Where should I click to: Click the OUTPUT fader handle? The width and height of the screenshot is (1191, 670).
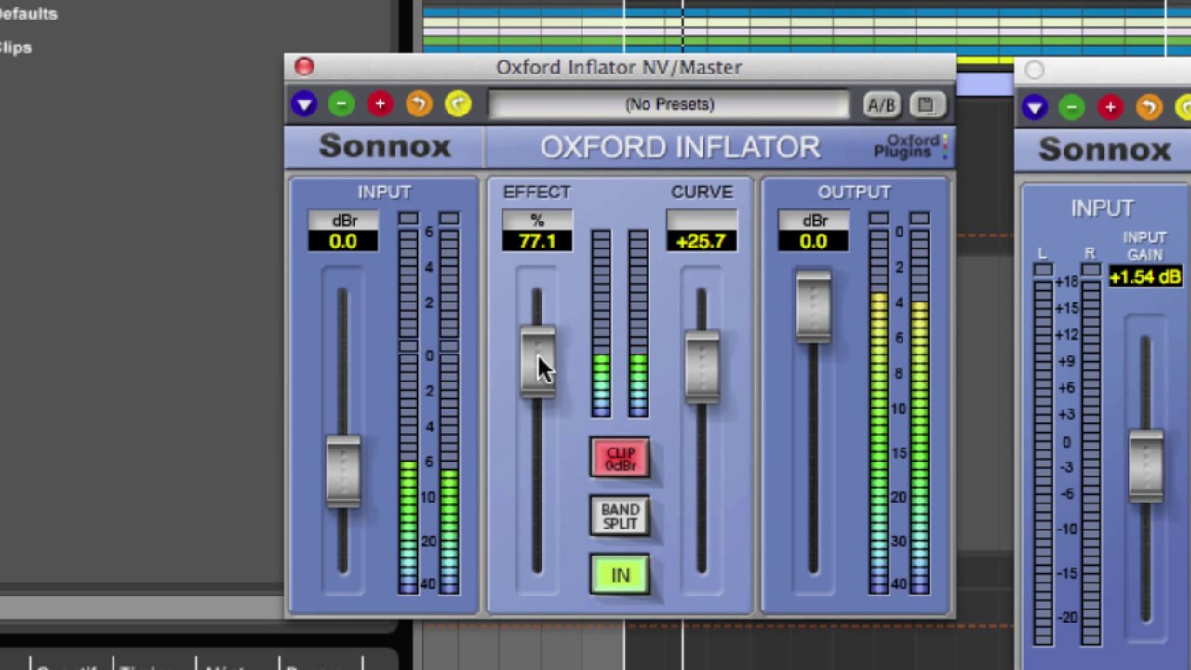click(x=813, y=307)
